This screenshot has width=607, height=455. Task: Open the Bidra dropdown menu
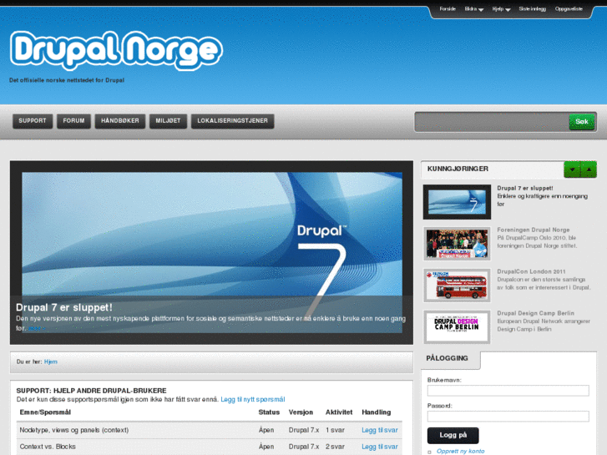(474, 9)
